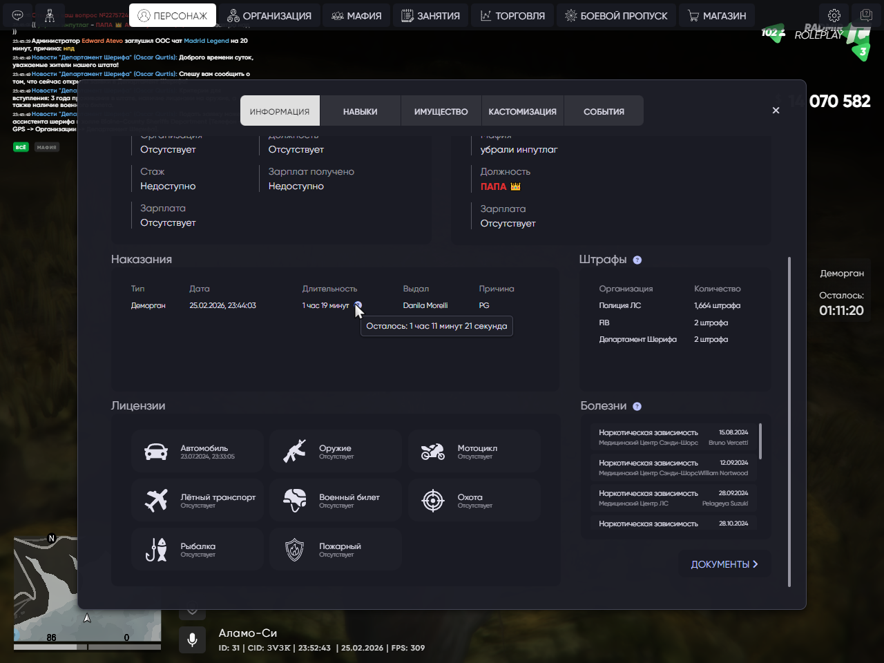
Task: Toggle the МАФИЯ chat filter
Action: [x=46, y=147]
